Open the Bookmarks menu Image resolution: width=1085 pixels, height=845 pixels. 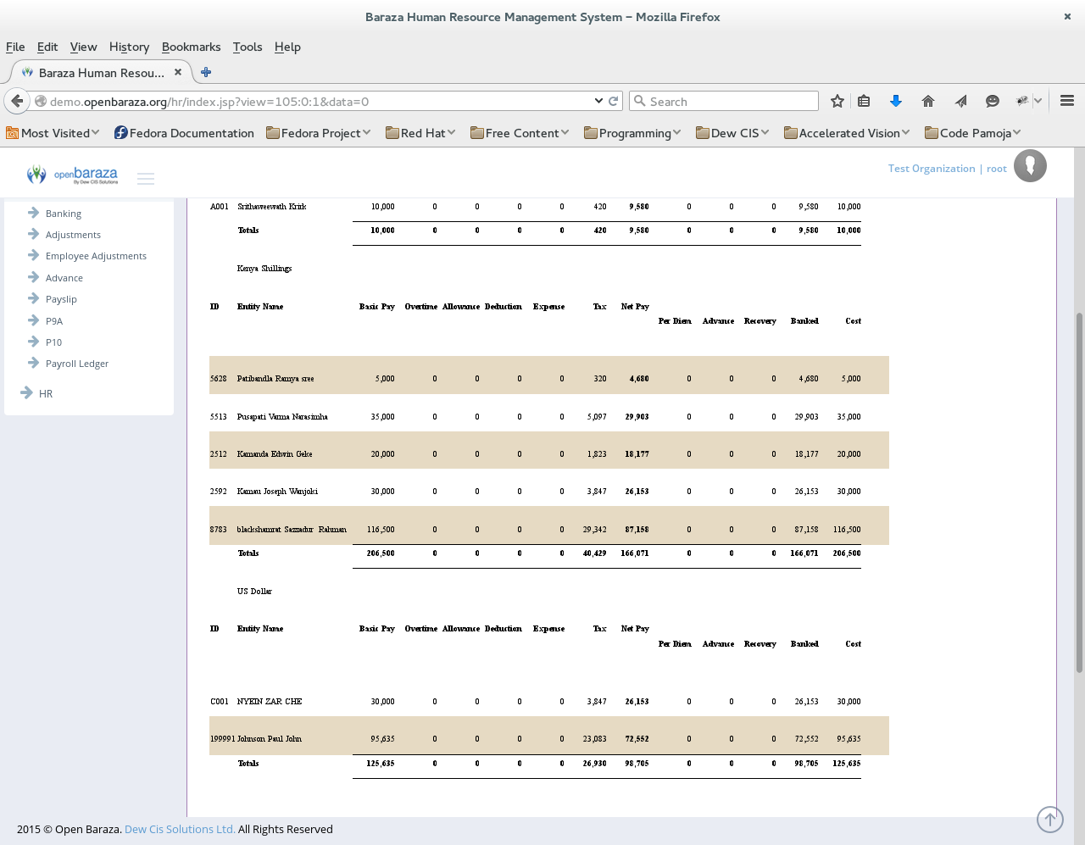(x=191, y=47)
